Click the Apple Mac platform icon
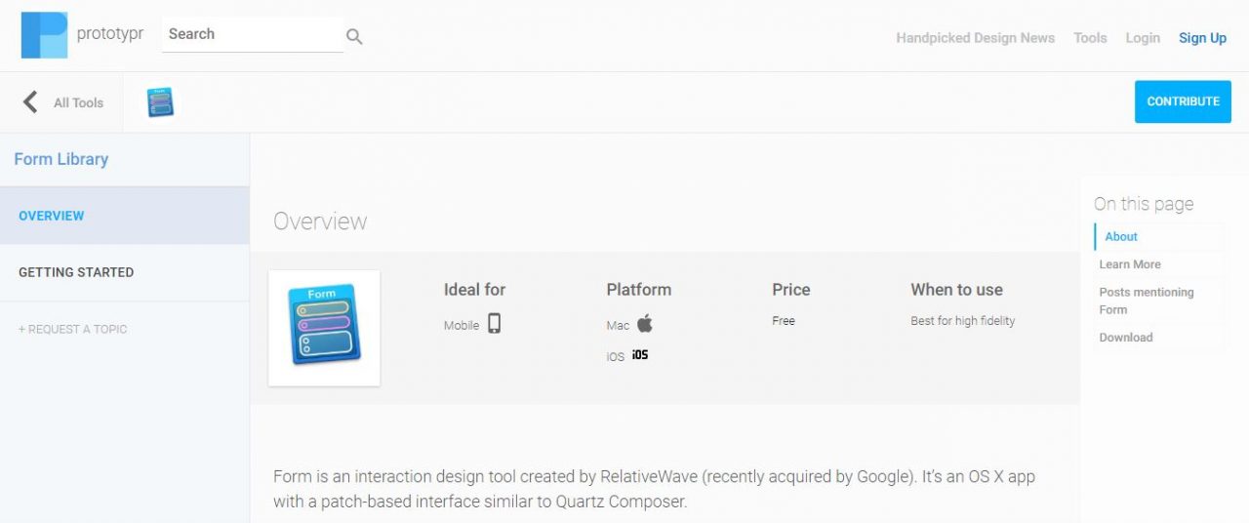This screenshot has height=523, width=1249. pyautogui.click(x=644, y=324)
